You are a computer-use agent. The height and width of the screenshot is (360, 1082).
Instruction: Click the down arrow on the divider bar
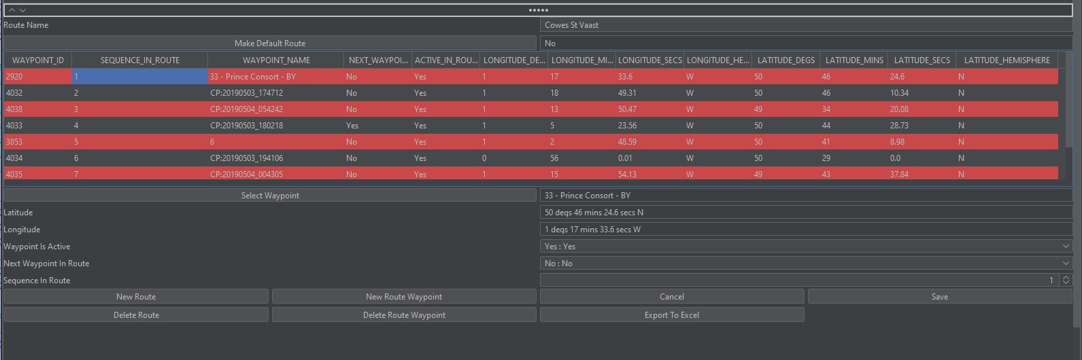coord(22,10)
